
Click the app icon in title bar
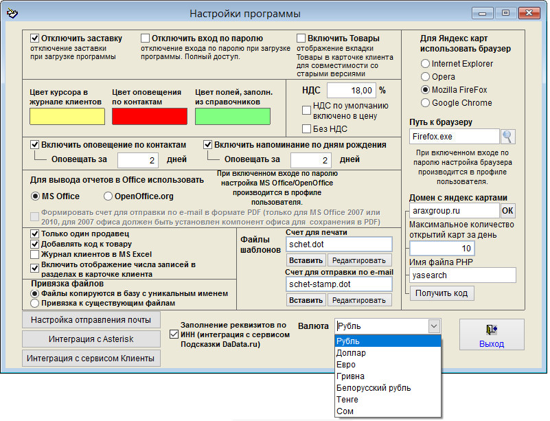12,14
